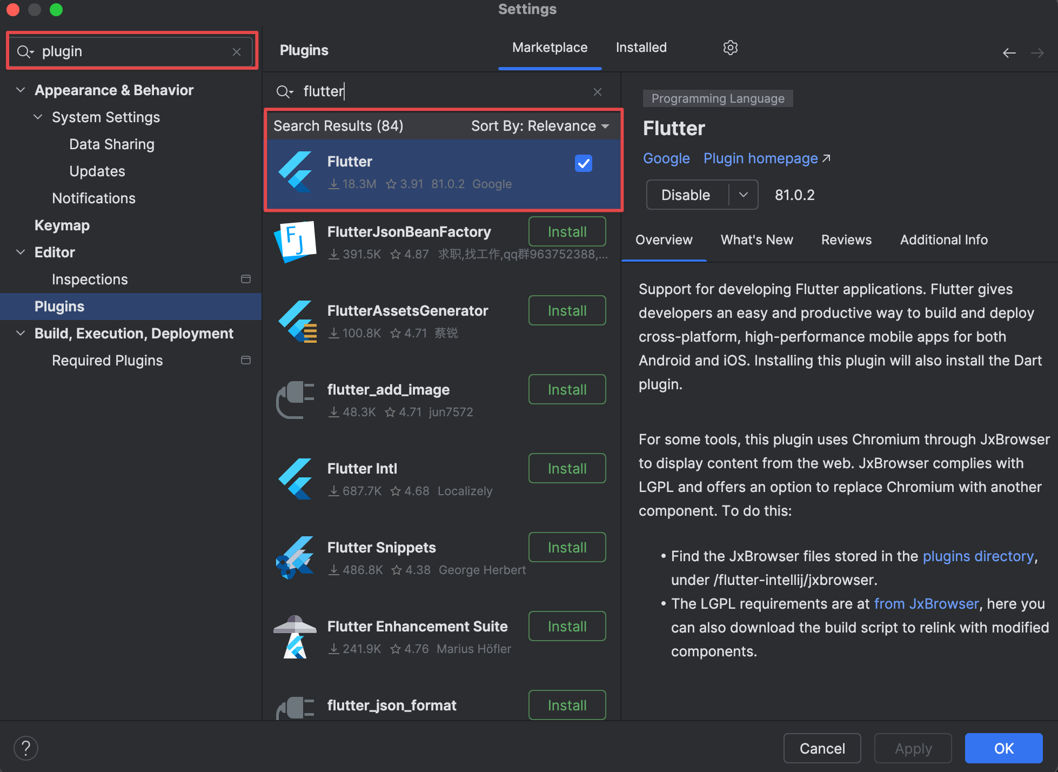Install flutter_json_format plugin
This screenshot has height=772, width=1058.
[567, 706]
